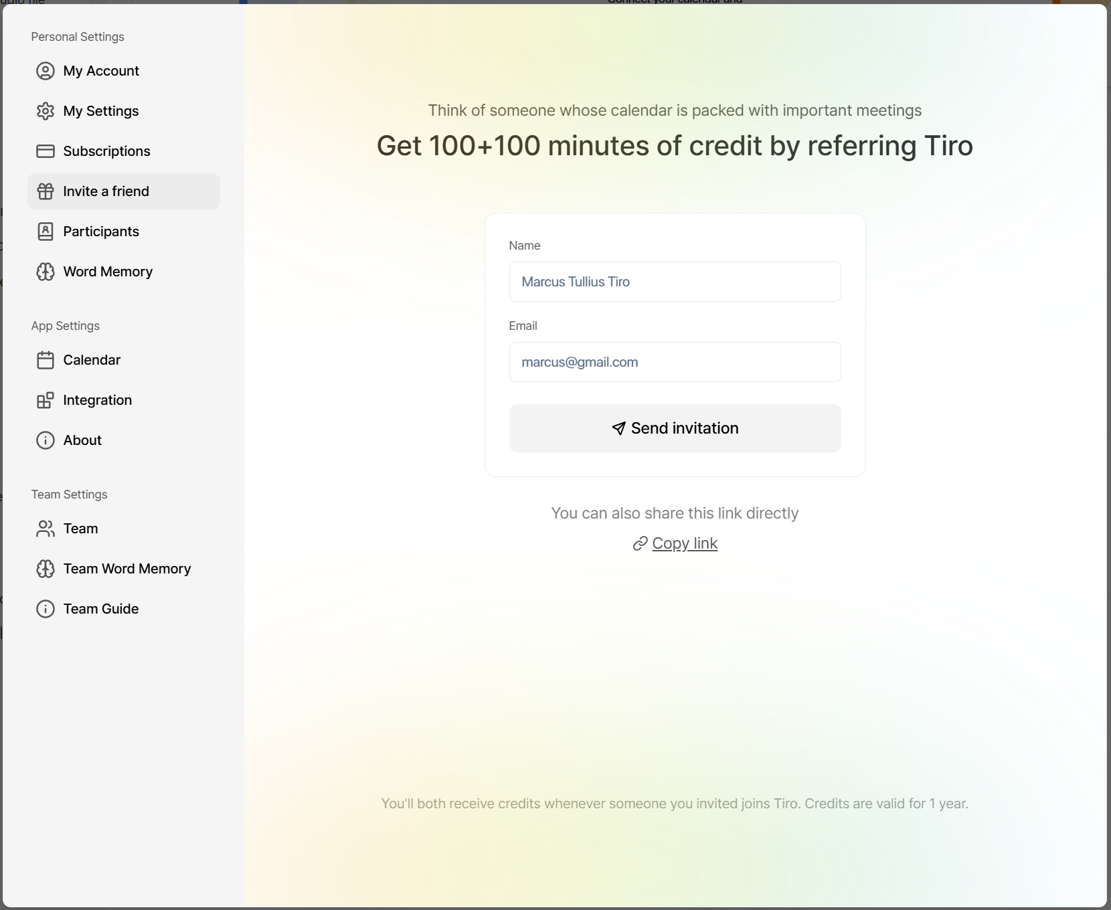Click the Participants people icon
This screenshot has width=1111, height=910.
pos(44,231)
